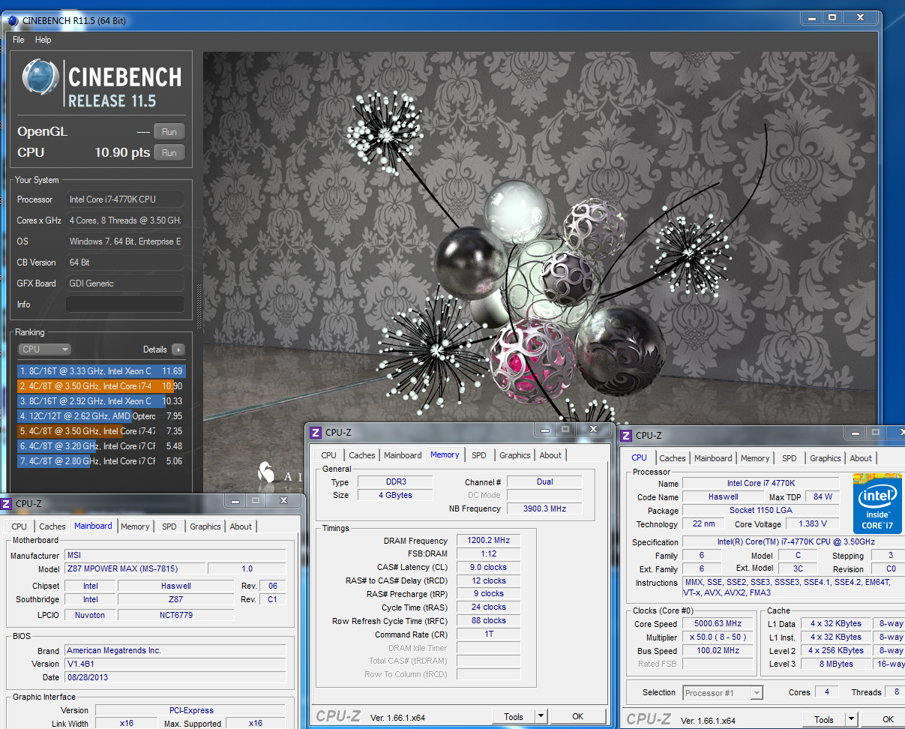
Task: Switch to SPD tab in Memory CPU-Z window
Action: pos(479,455)
